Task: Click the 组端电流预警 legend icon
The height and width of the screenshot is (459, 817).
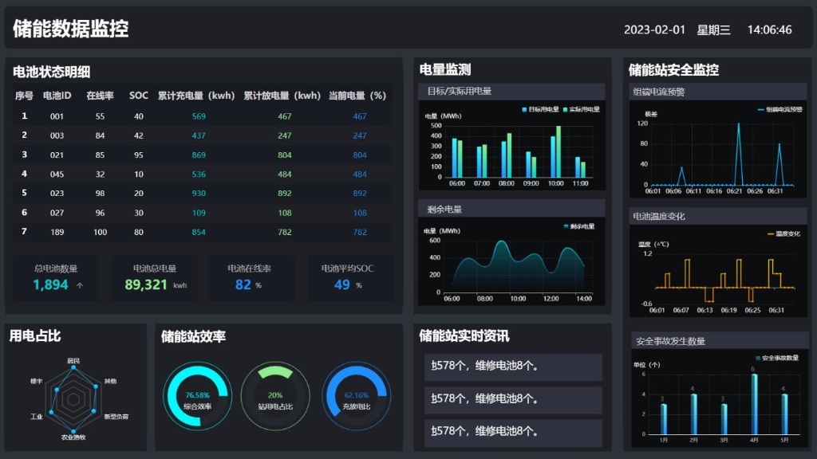Action: (x=760, y=109)
